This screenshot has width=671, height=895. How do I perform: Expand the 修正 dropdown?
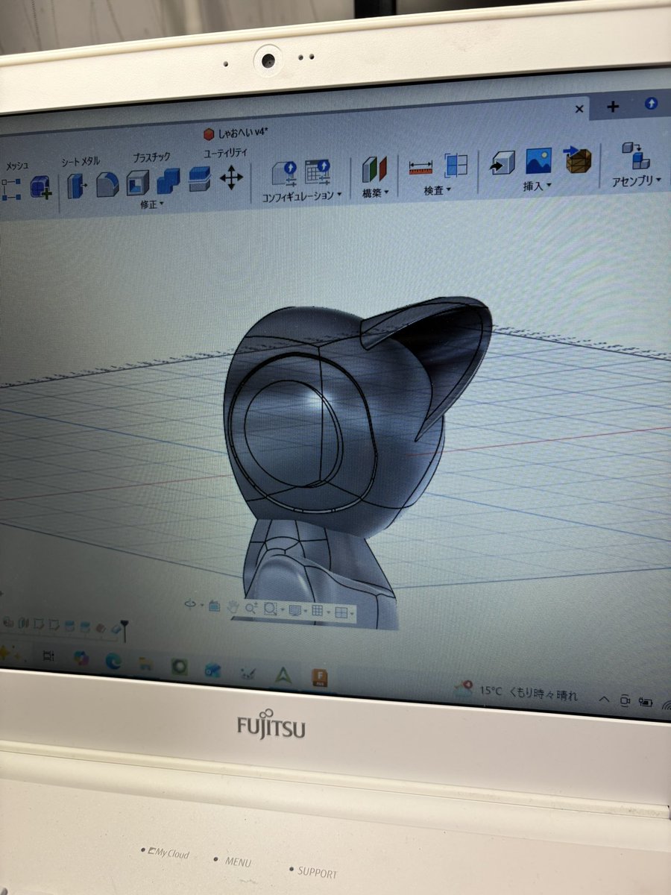point(152,204)
